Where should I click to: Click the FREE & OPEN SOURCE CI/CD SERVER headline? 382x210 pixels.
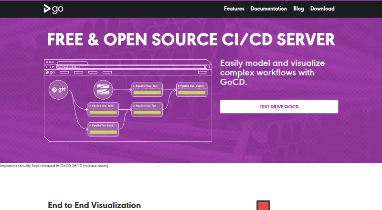(x=191, y=40)
